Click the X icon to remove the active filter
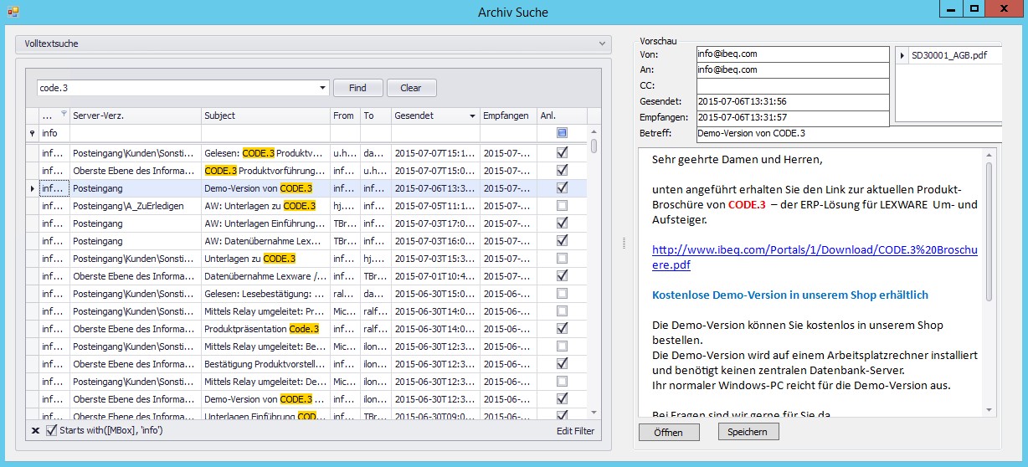 [35, 430]
